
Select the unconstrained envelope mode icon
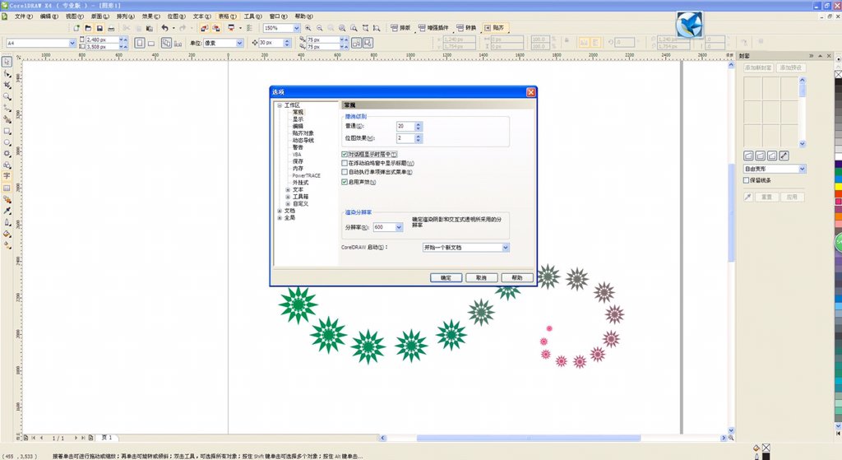coord(784,156)
